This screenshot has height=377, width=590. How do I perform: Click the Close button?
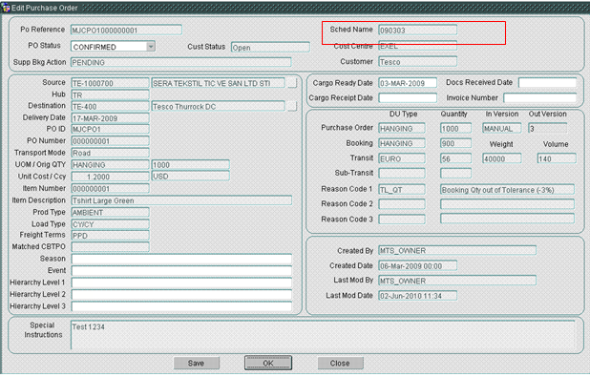pos(340,363)
